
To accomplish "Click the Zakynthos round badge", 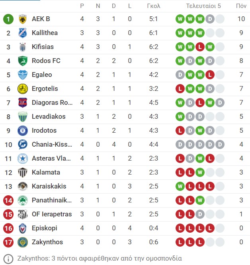I will tap(23, 242).
